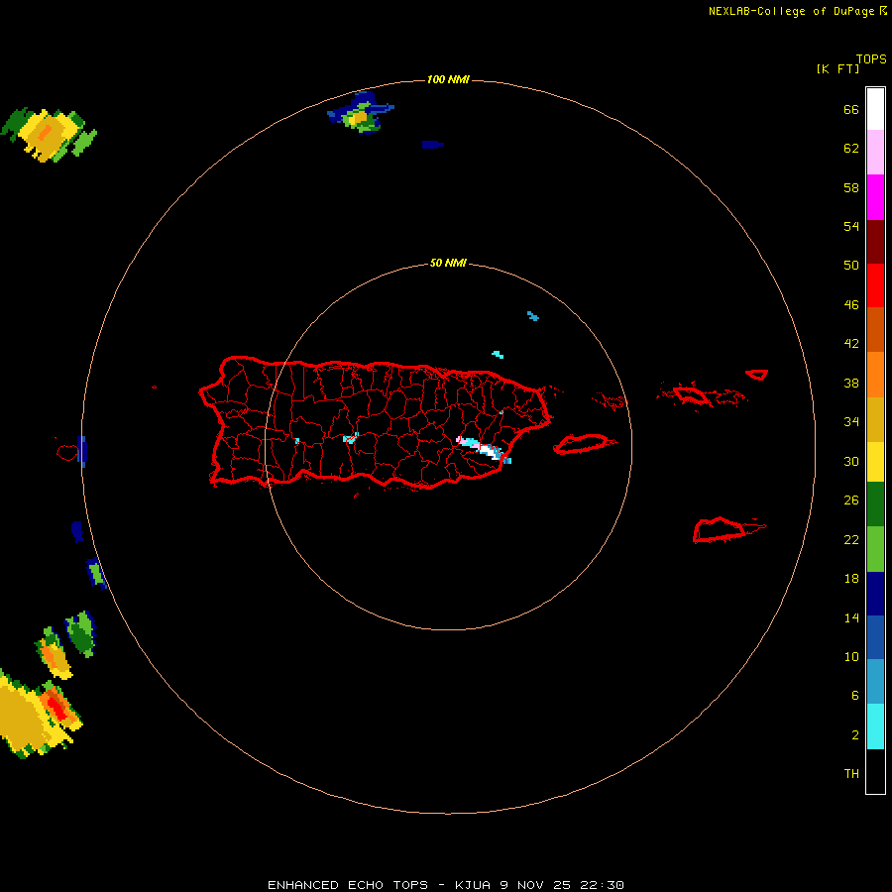The image size is (892, 892).
Task: Click the light pink legend swatch
Action: [875, 153]
